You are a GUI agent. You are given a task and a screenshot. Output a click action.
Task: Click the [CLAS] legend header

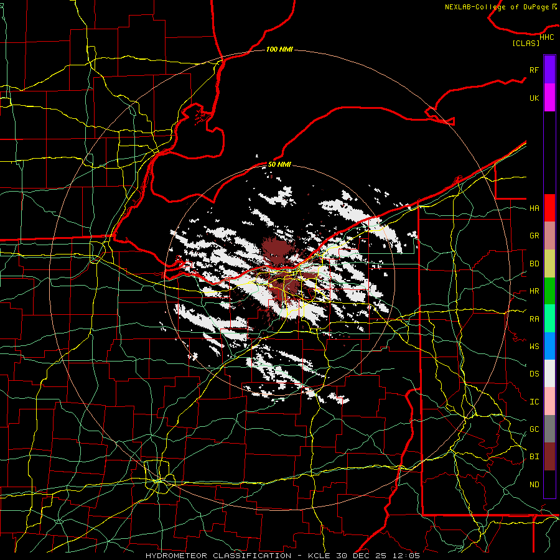coord(526,43)
